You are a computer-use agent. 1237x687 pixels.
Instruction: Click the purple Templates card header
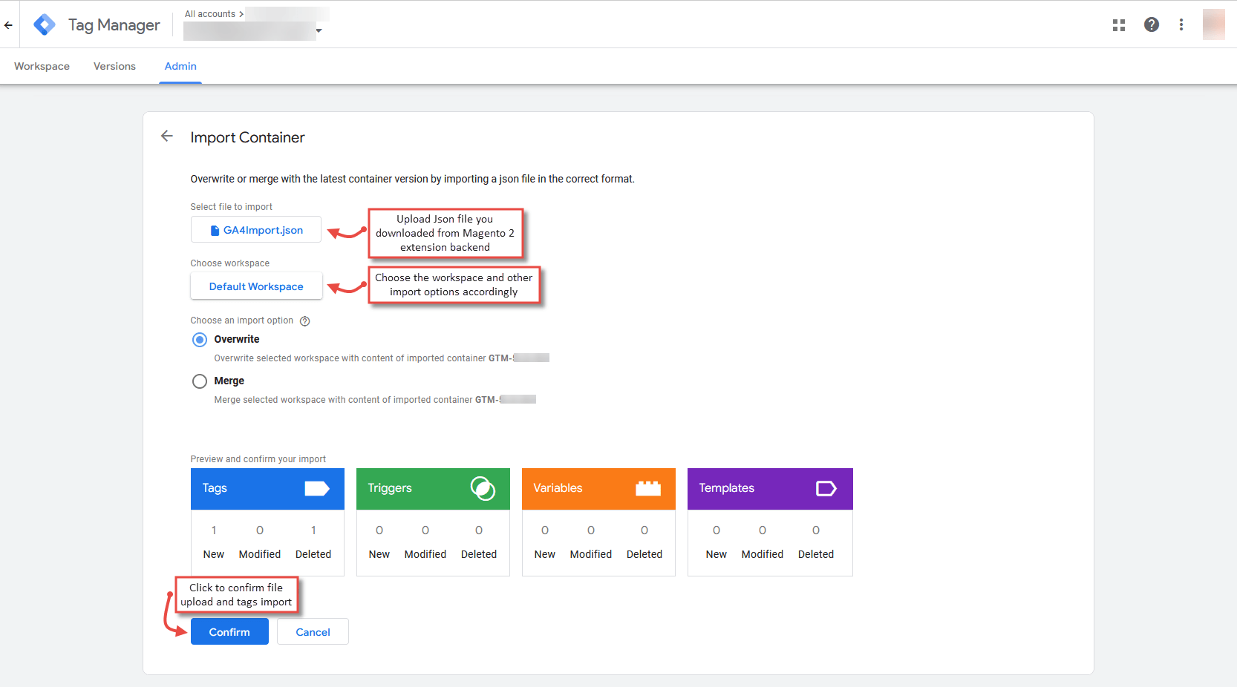(x=770, y=488)
